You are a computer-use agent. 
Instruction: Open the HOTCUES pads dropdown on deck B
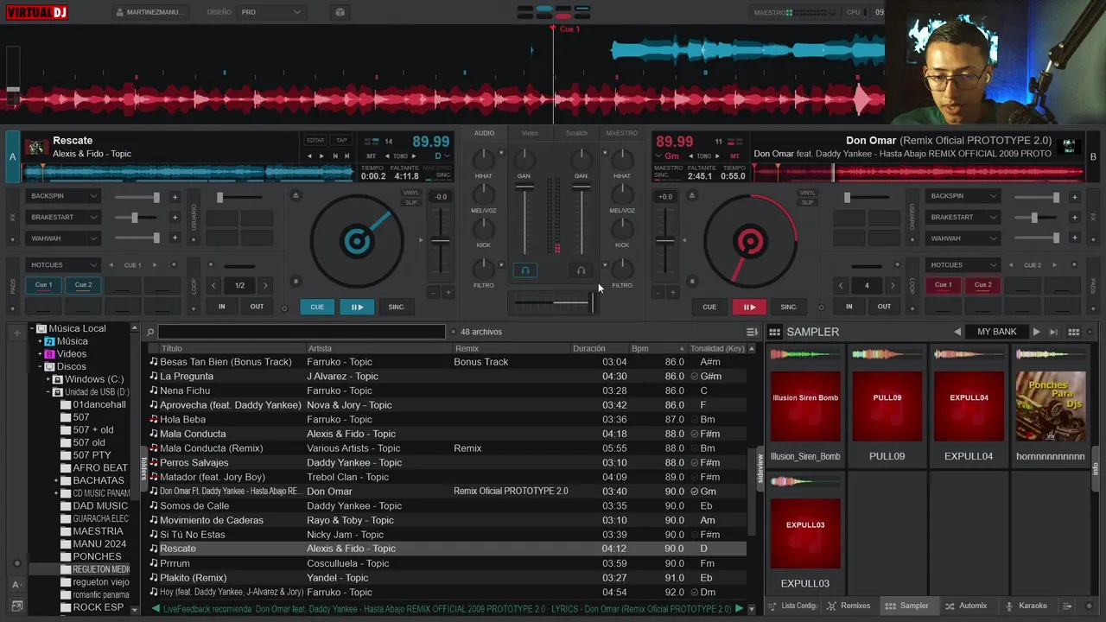pos(963,265)
